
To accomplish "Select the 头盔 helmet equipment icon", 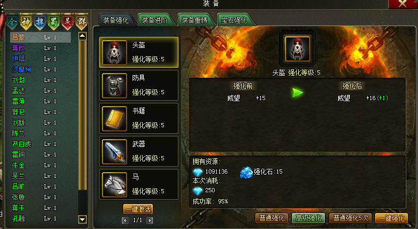I will [114, 53].
